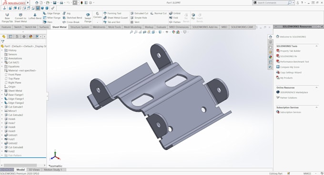Expand the Base-Flange1 feature node

pyautogui.click(x=2, y=95)
